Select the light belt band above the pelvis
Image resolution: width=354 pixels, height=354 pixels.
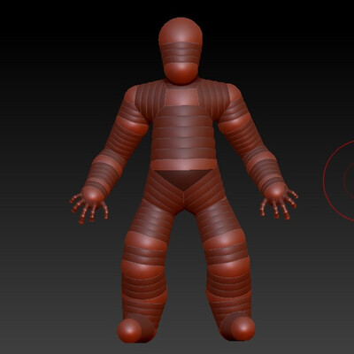click(183, 165)
